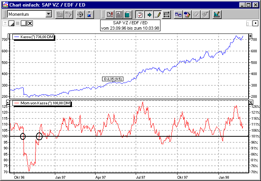261x181 pixels.
Task: Collapse the momentum panel via corner button
Action: tap(11, 102)
